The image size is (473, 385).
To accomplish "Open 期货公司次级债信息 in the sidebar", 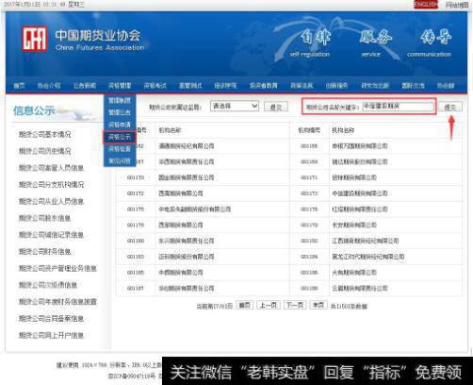I will (48, 285).
